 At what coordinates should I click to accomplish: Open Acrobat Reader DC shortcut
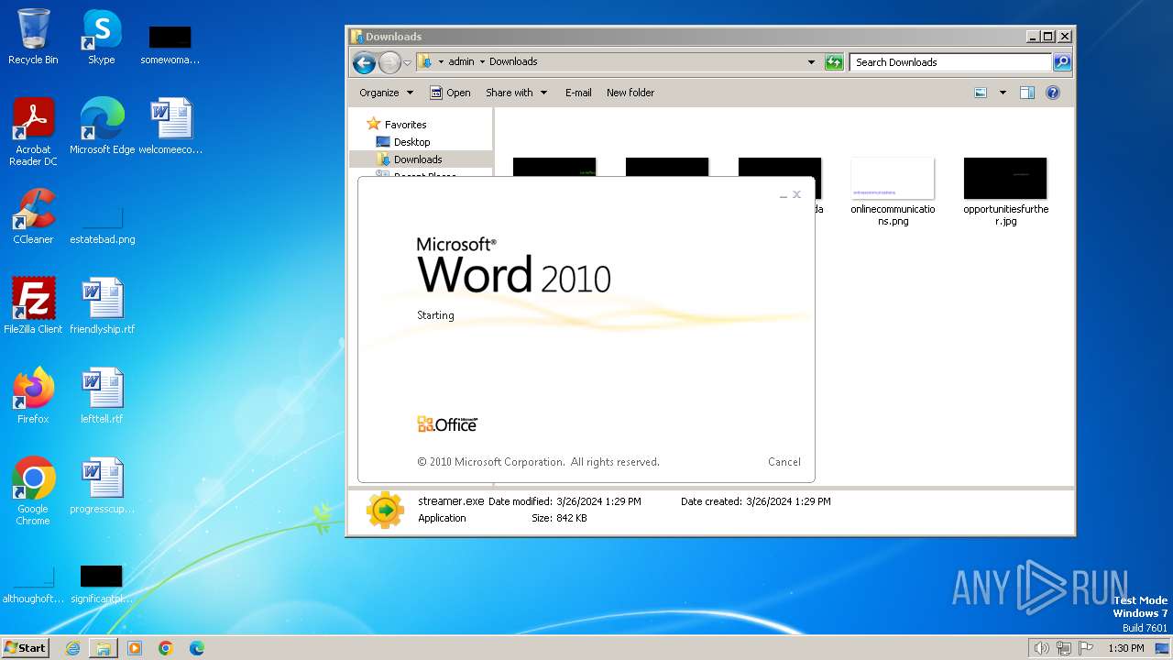[x=33, y=131]
